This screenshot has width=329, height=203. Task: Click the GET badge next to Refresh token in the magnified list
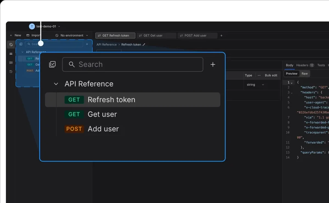(x=74, y=100)
